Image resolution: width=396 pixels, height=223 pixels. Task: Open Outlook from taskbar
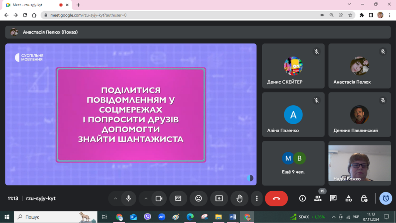(x=133, y=217)
